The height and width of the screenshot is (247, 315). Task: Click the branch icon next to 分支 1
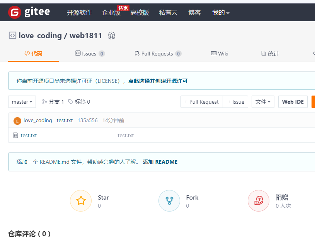pyautogui.click(x=44, y=102)
